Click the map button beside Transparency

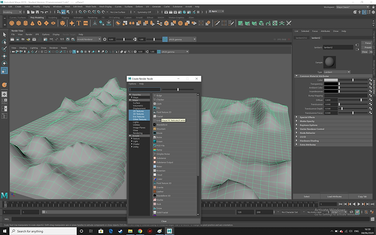click(370, 84)
